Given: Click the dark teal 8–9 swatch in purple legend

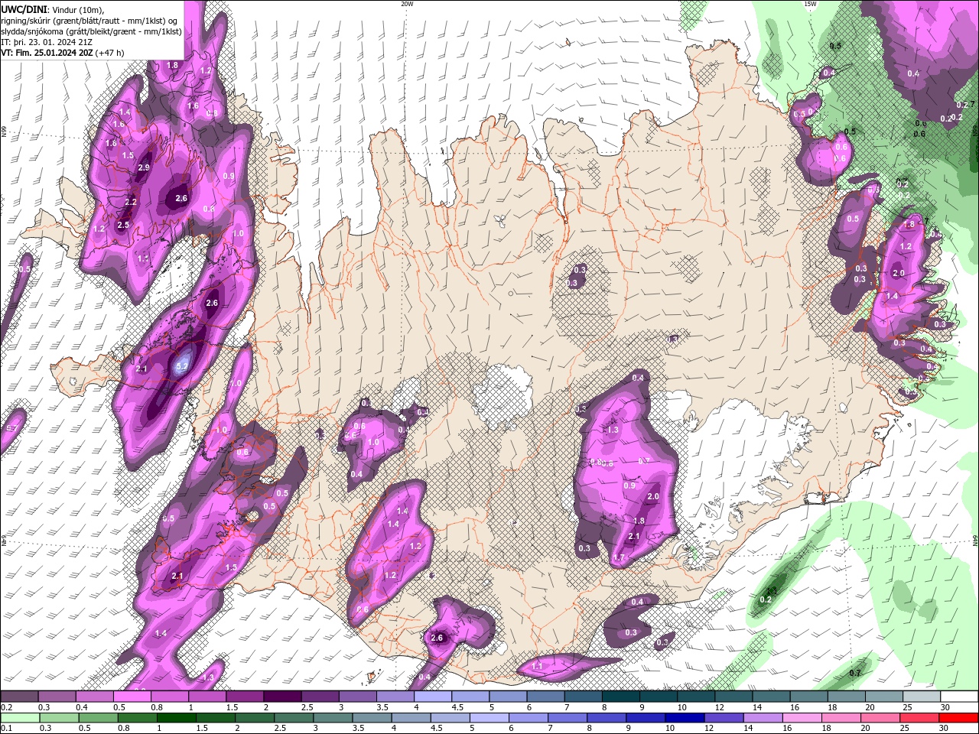Looking at the screenshot, I should (620, 697).
